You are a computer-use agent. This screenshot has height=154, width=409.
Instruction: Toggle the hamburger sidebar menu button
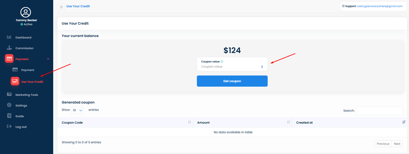(61, 7)
